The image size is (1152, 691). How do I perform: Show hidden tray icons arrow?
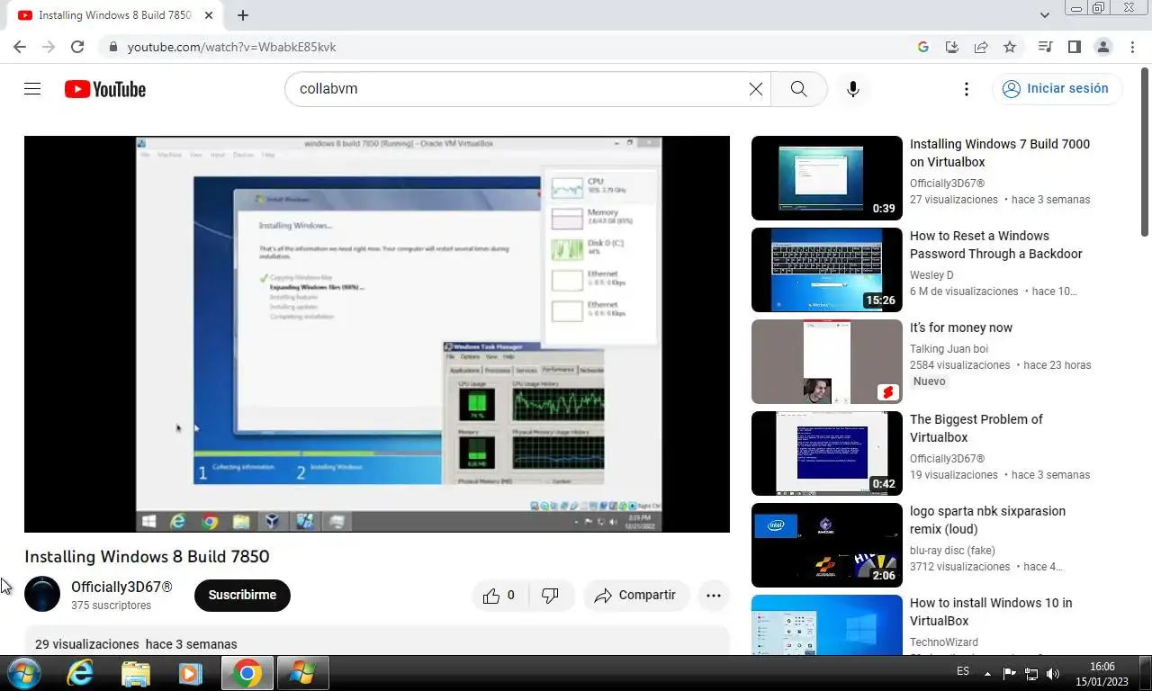[987, 673]
